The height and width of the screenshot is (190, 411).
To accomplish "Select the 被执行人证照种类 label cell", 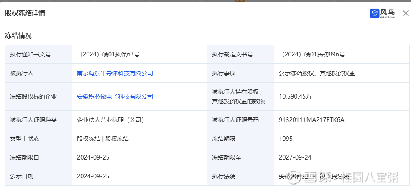I will (x=38, y=120).
